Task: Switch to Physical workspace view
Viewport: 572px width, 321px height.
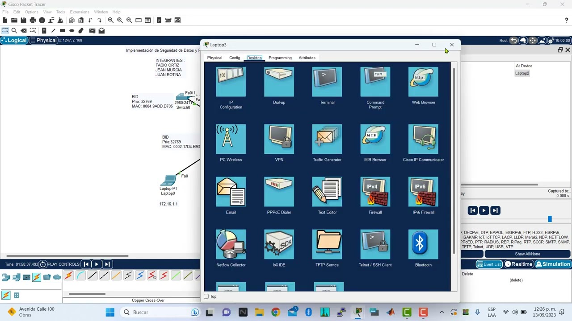Action: pos(44,41)
